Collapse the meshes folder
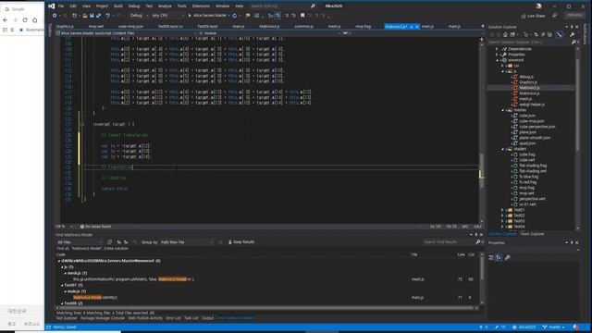This screenshot has height=333, width=592. [x=503, y=110]
